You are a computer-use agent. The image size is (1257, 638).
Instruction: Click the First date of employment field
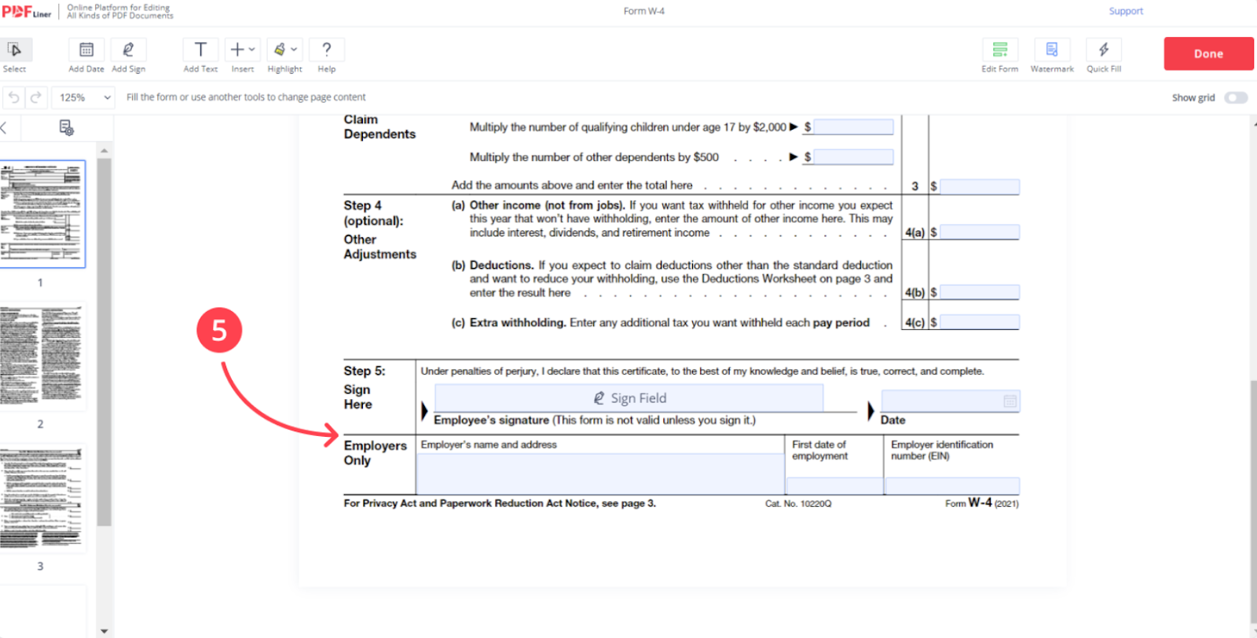[x=834, y=486]
